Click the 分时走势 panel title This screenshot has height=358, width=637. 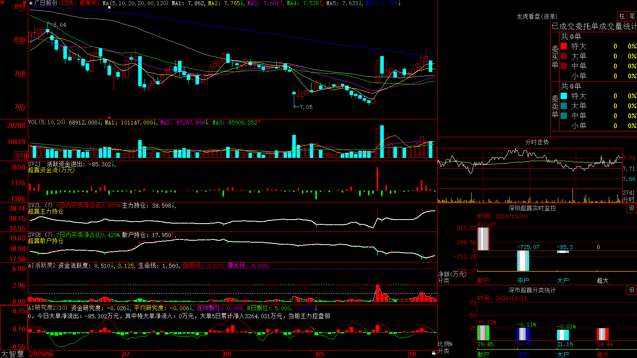pyautogui.click(x=537, y=142)
